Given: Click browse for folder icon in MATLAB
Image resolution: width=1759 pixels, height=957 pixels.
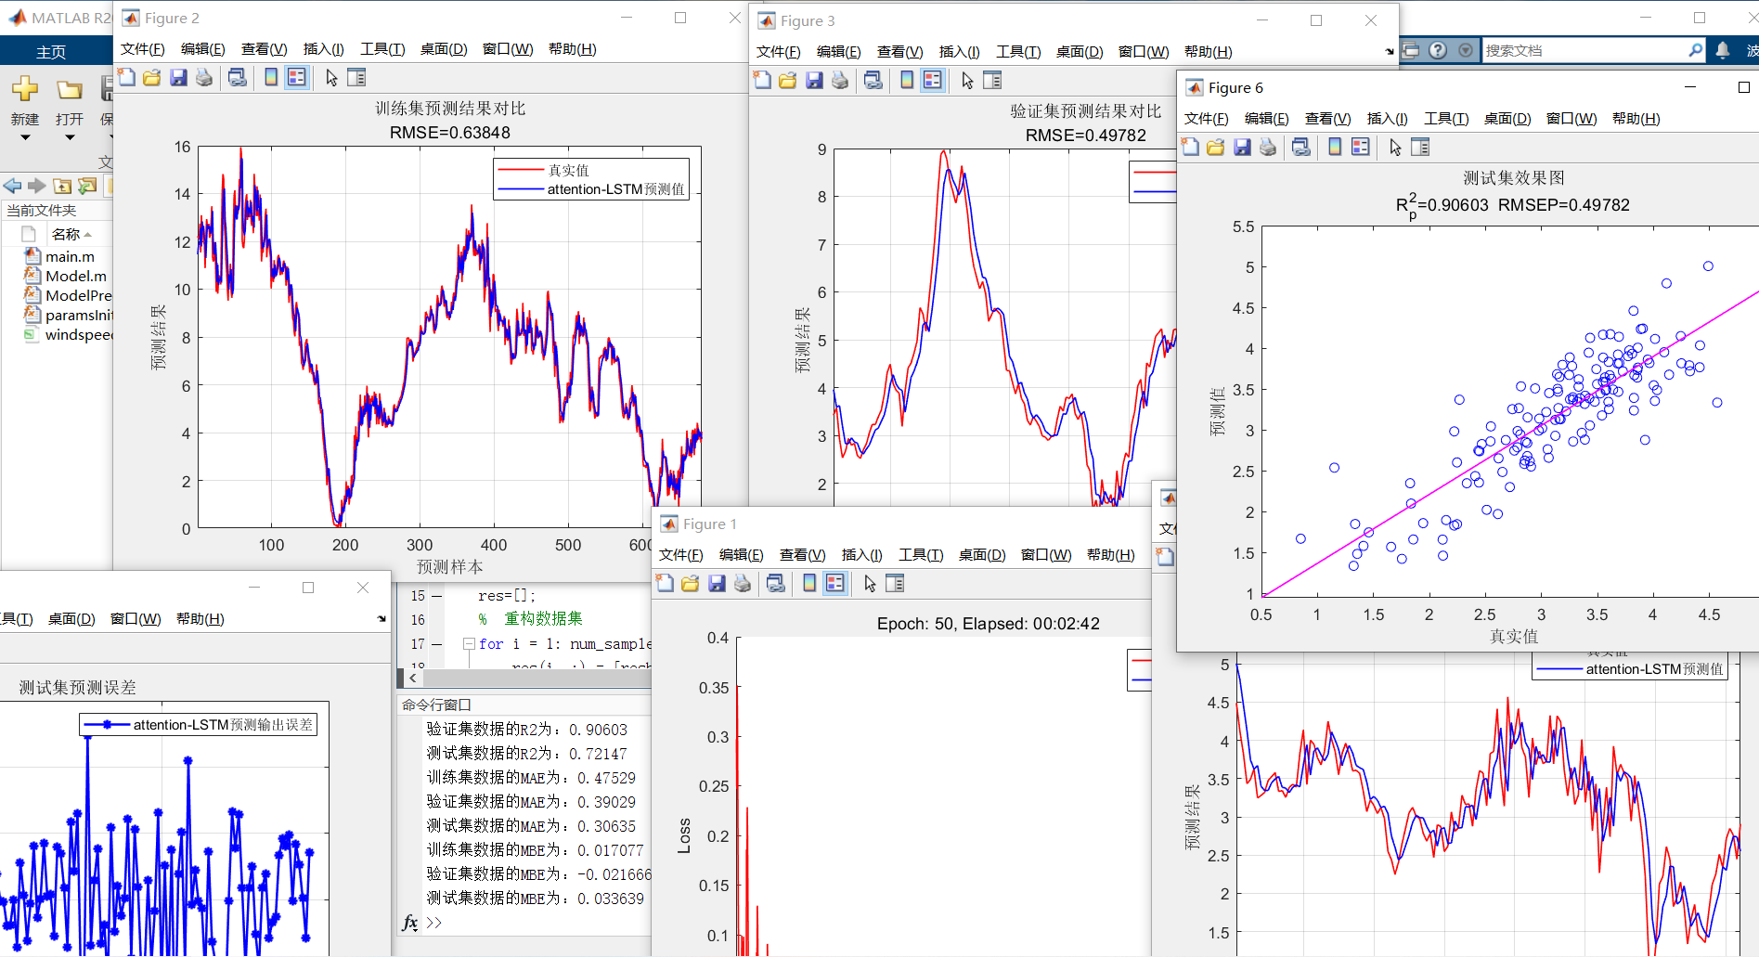Looking at the screenshot, I should pyautogui.click(x=87, y=187).
